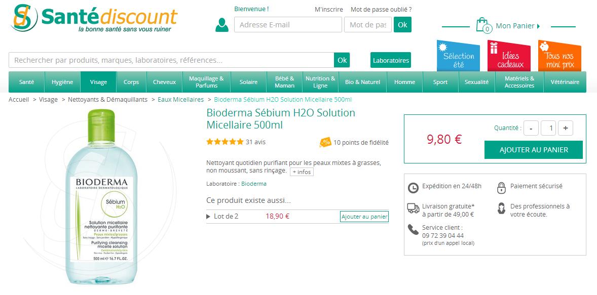Click the loyalty points tag icon

[x=325, y=143]
